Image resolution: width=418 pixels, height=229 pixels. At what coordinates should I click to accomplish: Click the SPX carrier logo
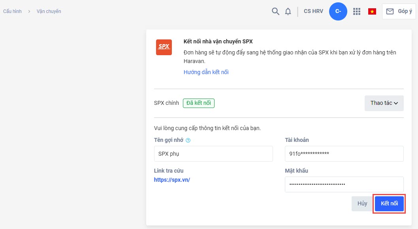tap(164, 47)
